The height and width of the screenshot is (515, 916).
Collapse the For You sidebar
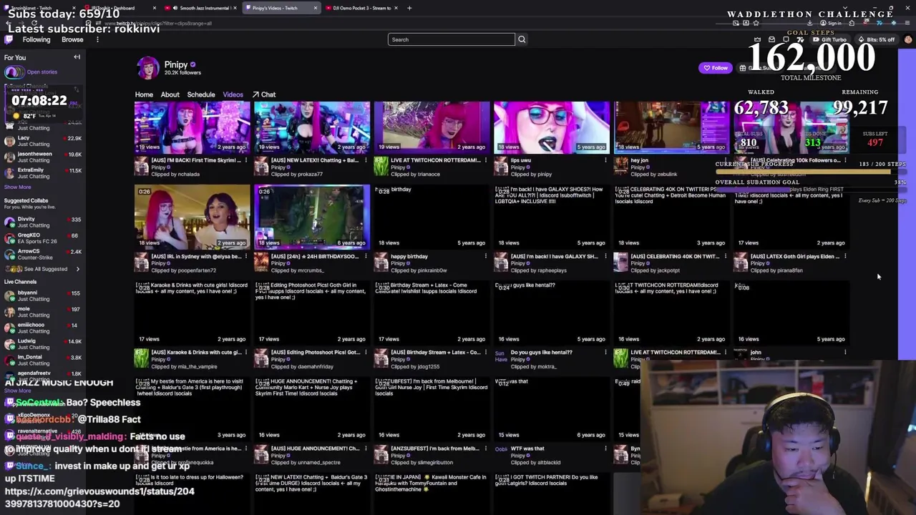point(77,57)
